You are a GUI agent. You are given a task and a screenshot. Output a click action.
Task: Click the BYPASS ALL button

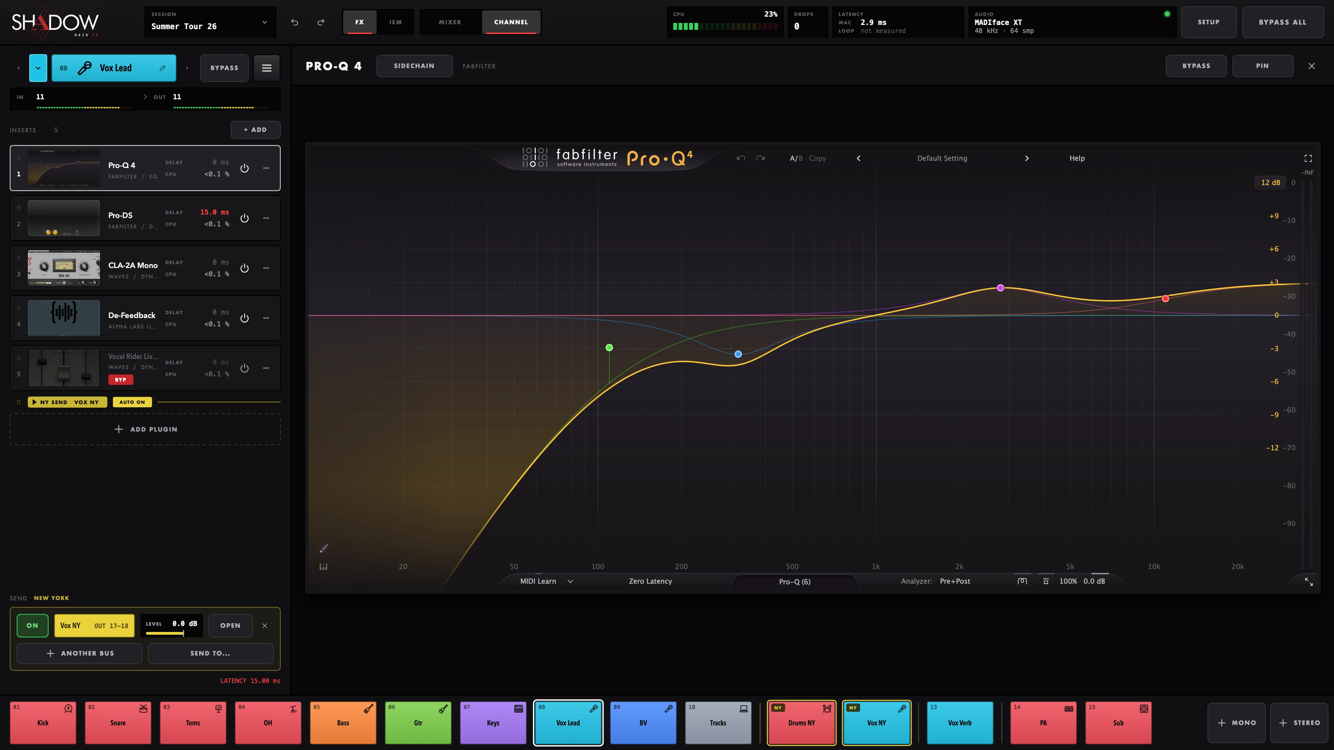(1283, 22)
